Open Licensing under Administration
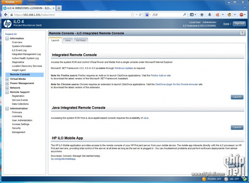The height and width of the screenshot is (183, 249). [17, 116]
